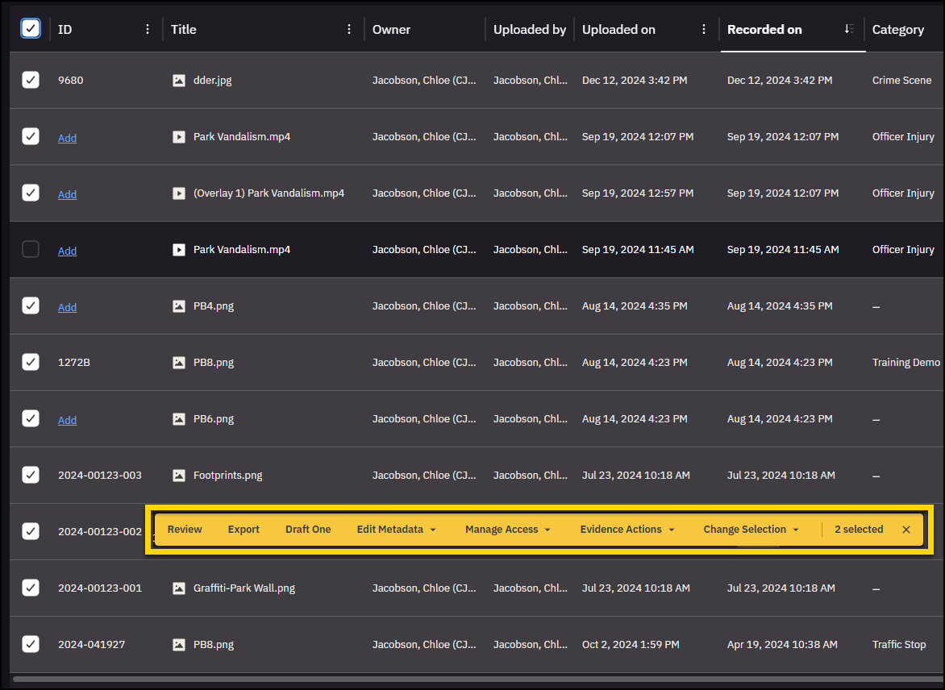Click the video icon beside (Overlay 1) Park Vandalism.mp4
The width and height of the screenshot is (945, 690).
coord(179,193)
